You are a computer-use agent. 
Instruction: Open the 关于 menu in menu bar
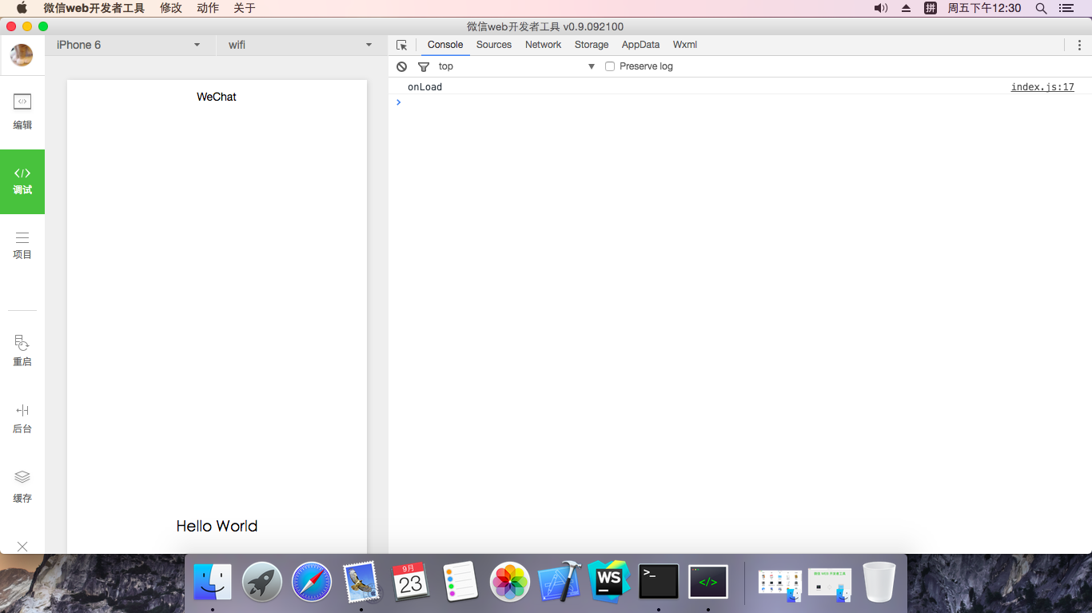click(245, 8)
